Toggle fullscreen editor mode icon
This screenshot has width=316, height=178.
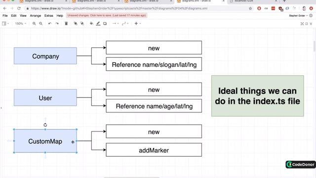[x=302, y=24]
